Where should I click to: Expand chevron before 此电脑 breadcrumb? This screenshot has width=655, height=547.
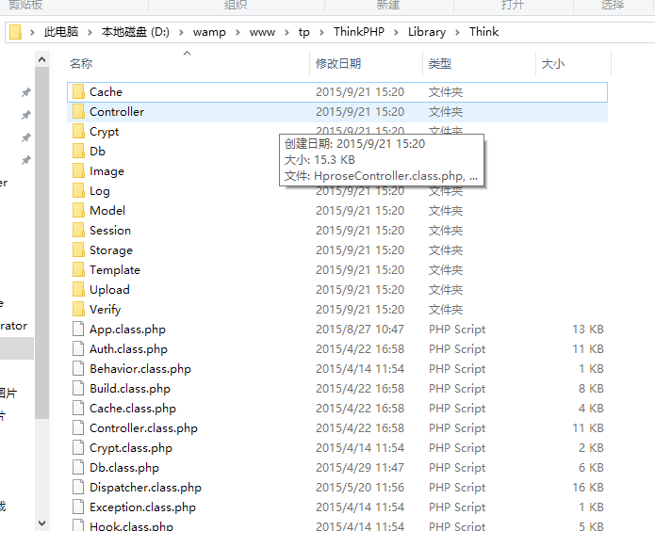coord(32,32)
